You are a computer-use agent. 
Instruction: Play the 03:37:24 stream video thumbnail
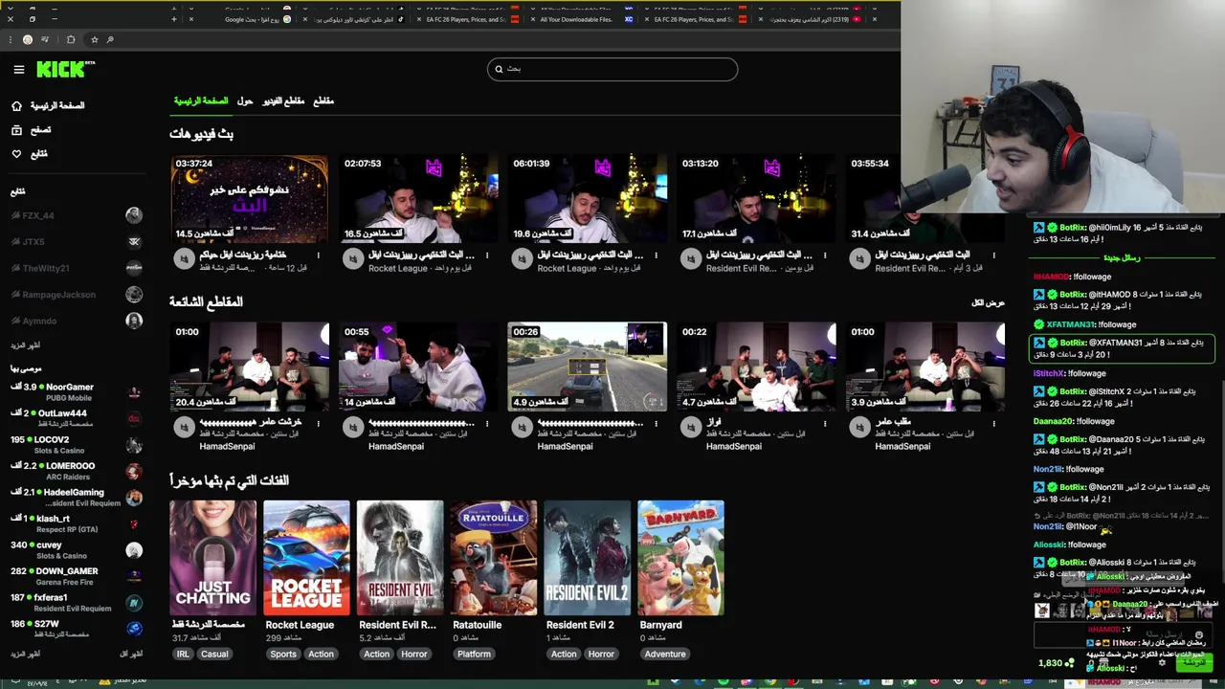(x=249, y=199)
